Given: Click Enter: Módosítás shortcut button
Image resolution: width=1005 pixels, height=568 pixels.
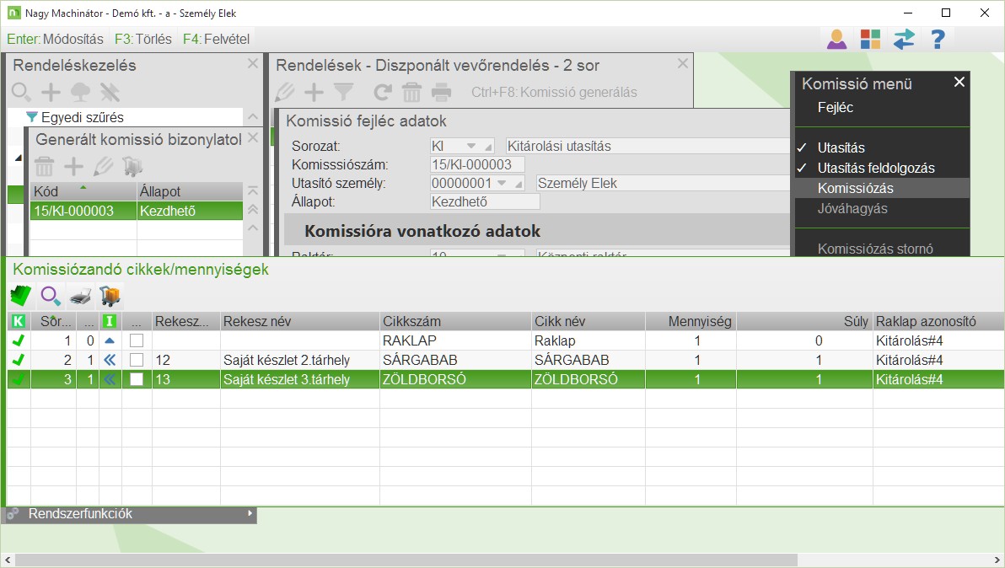Looking at the screenshot, I should 55,39.
